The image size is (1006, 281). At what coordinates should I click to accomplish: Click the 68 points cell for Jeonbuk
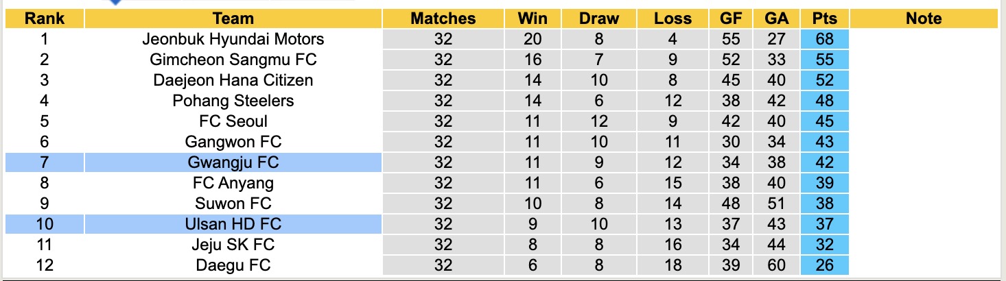point(824,39)
